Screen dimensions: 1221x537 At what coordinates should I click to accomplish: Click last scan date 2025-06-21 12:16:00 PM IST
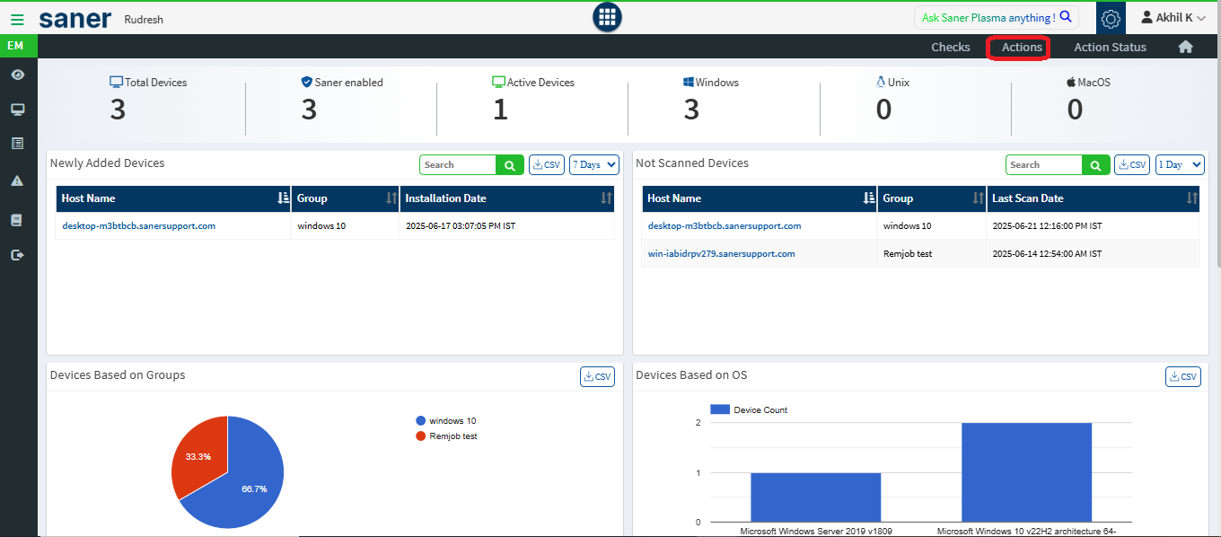1047,225
